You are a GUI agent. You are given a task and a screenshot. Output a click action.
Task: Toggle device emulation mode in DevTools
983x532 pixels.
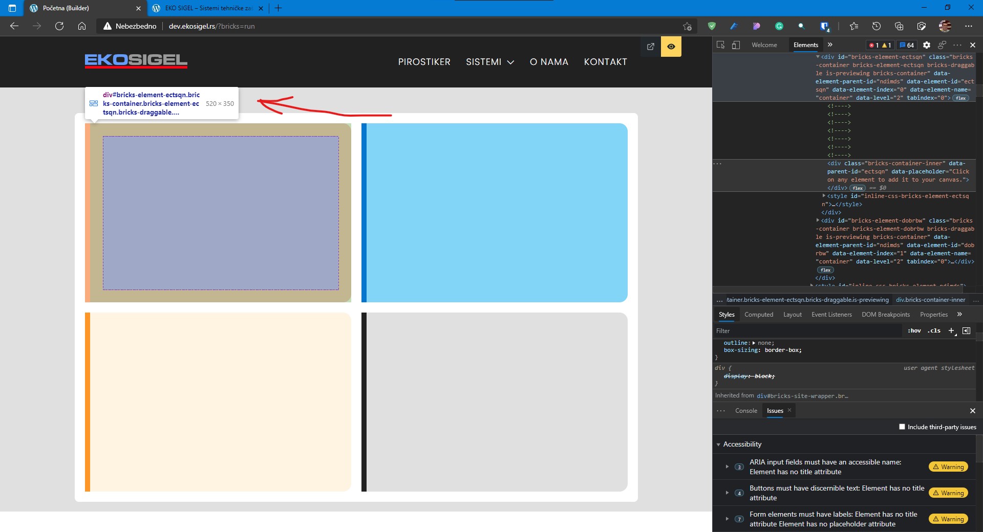(736, 45)
